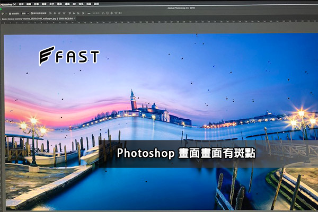Image resolution: width=318 pixels, height=212 pixels.
Task: Click the Move tool icon in options bar
Action: 3,14
